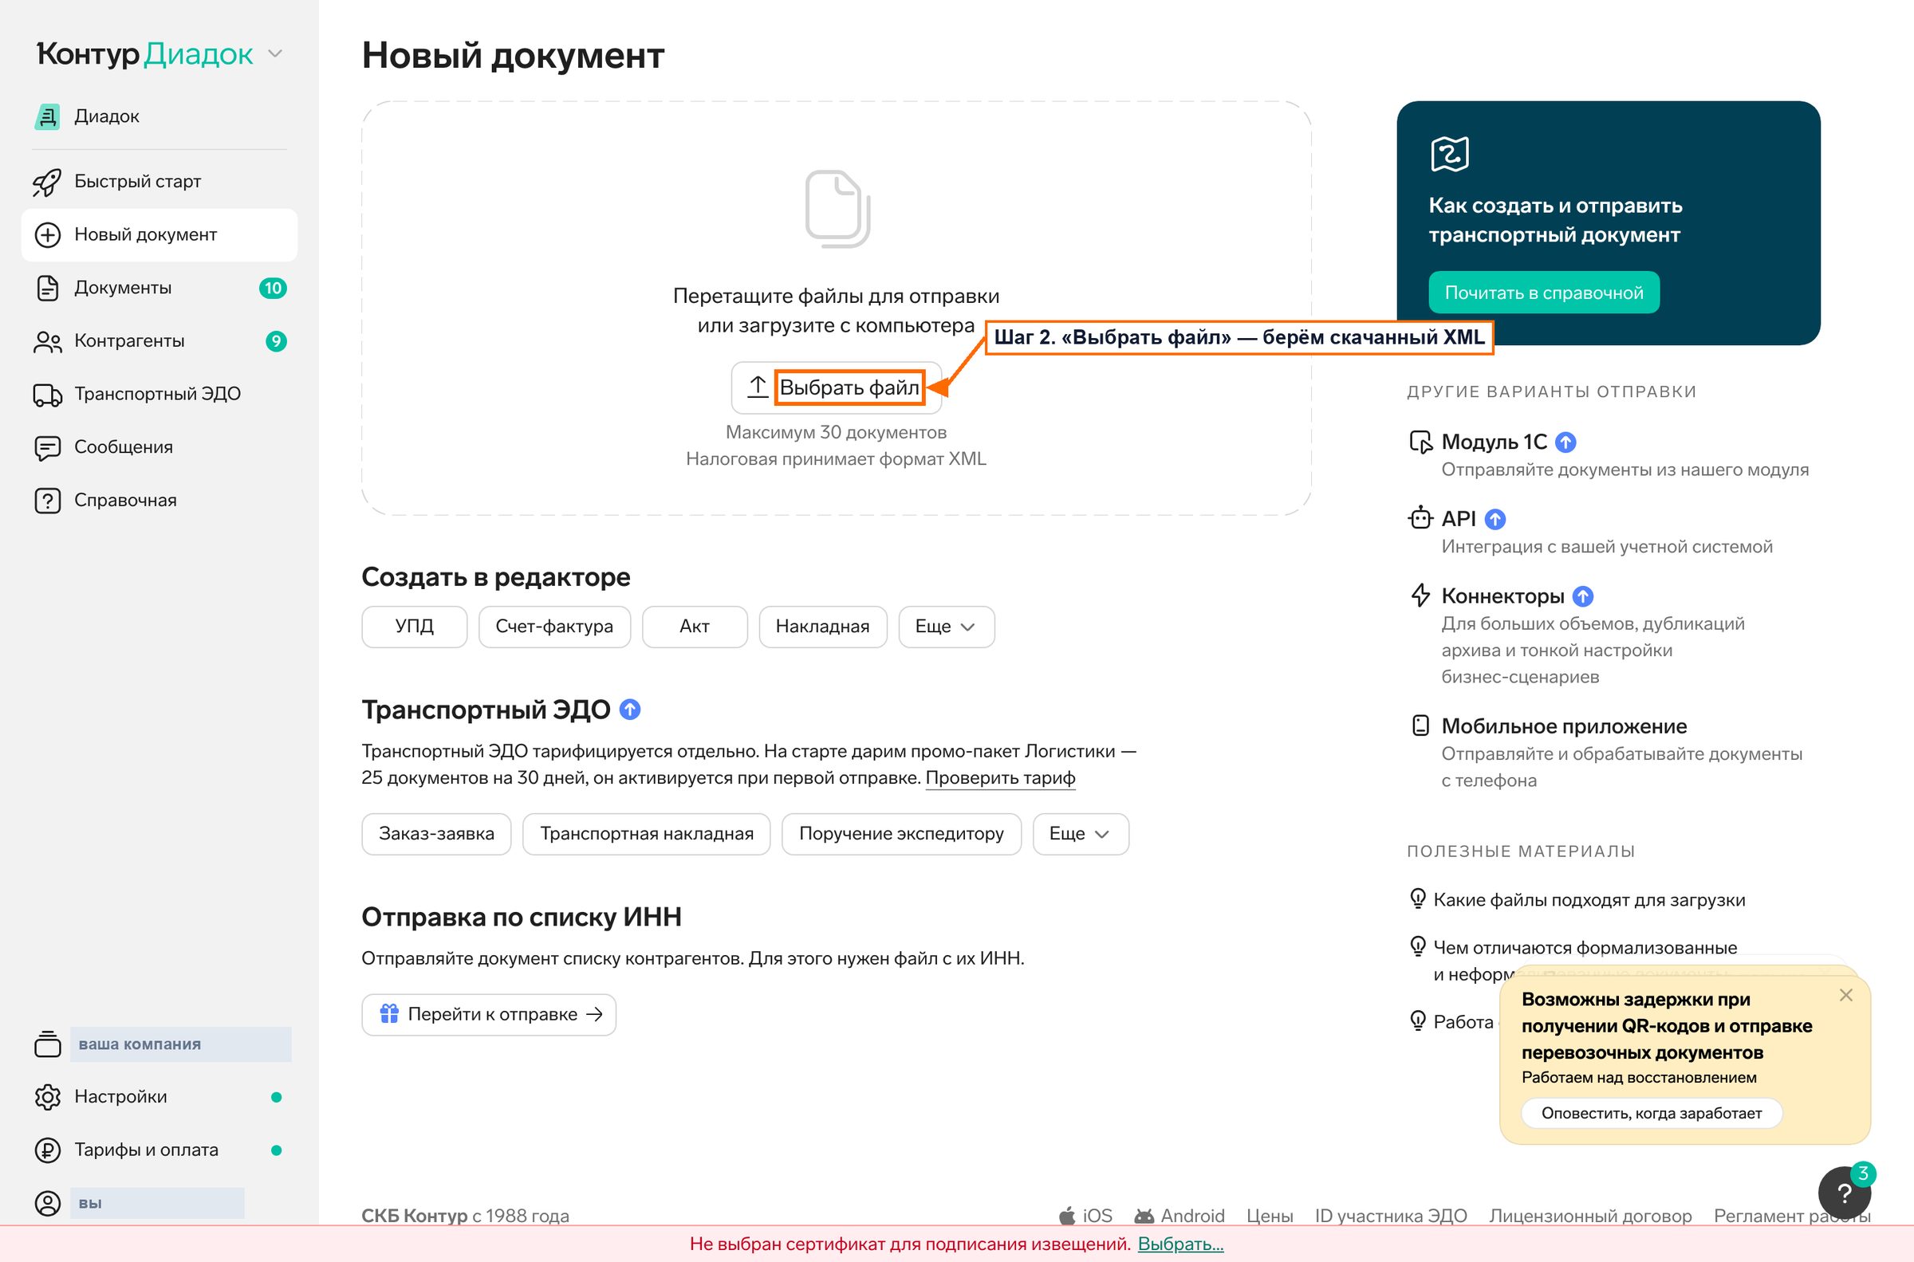Image resolution: width=1914 pixels, height=1262 pixels.
Task: Create a УПД in the editor
Action: (415, 627)
